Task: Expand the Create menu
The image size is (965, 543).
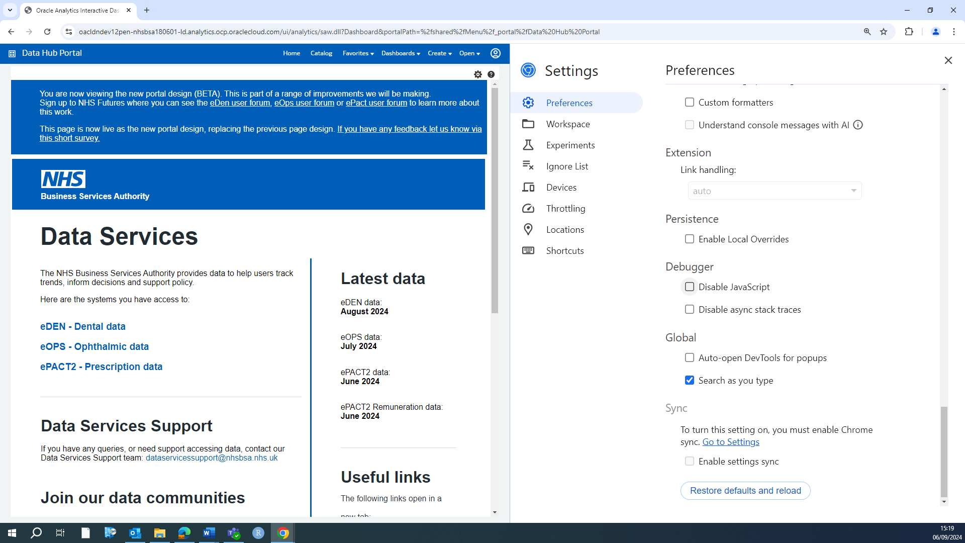Action: point(440,53)
